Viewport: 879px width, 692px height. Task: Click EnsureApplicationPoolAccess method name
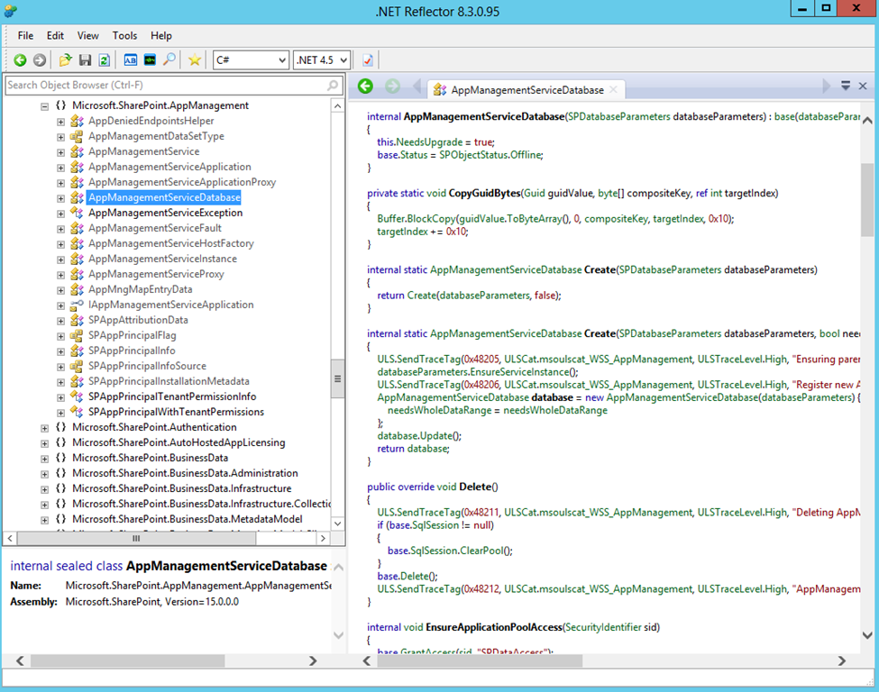click(x=494, y=627)
